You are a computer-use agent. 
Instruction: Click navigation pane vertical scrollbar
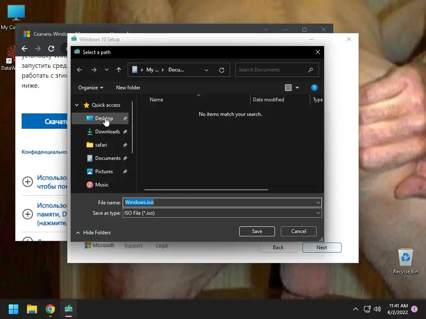click(x=132, y=128)
